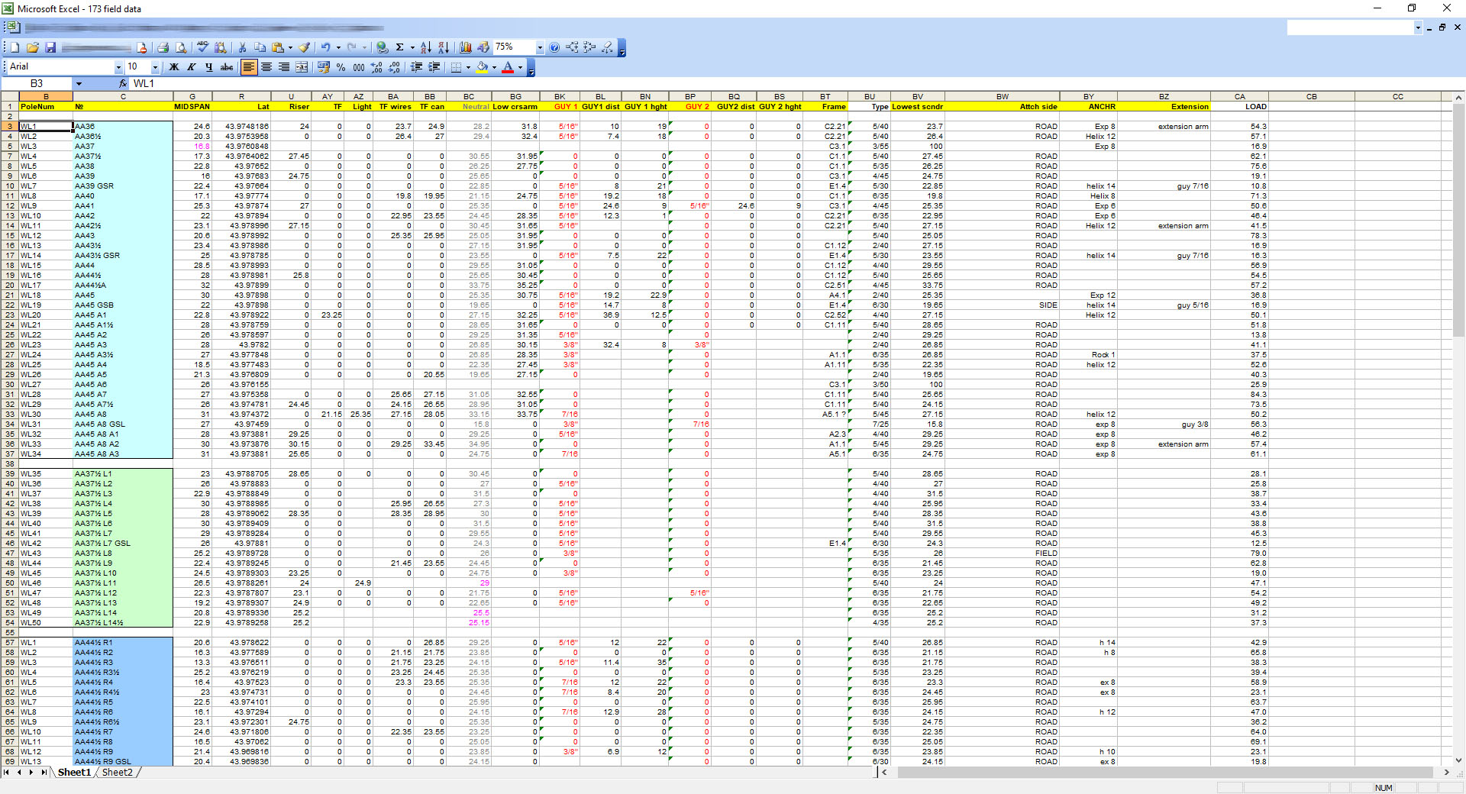1466x794 pixels.
Task: Switch to the Sheet1 tab
Action: point(74,773)
